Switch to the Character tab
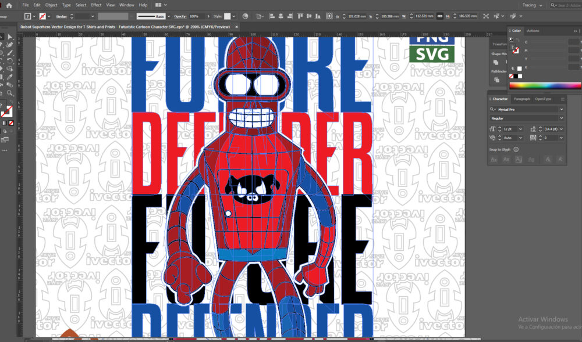 (499, 99)
